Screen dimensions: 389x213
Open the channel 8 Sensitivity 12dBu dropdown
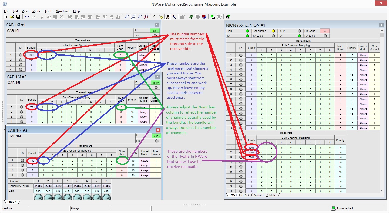coord(106,186)
